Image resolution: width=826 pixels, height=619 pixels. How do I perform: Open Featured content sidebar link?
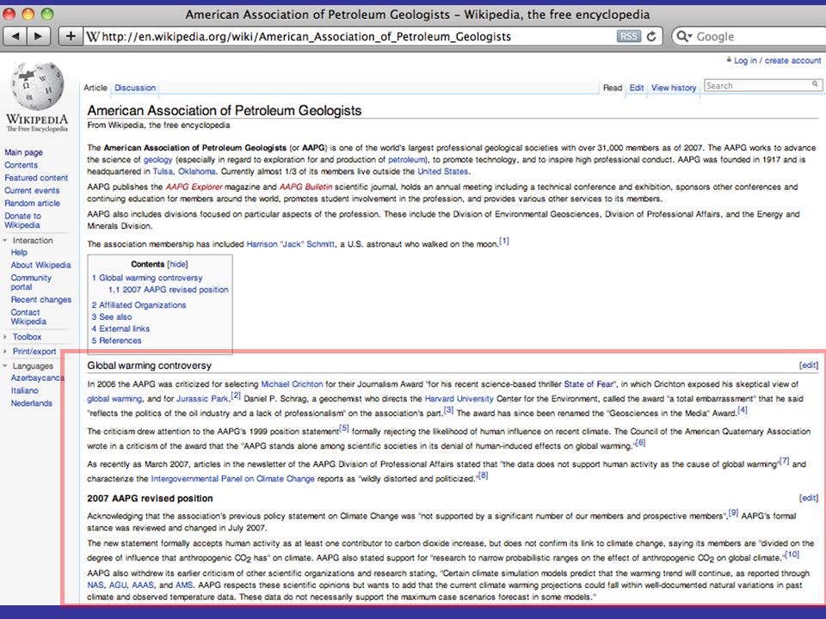click(36, 178)
